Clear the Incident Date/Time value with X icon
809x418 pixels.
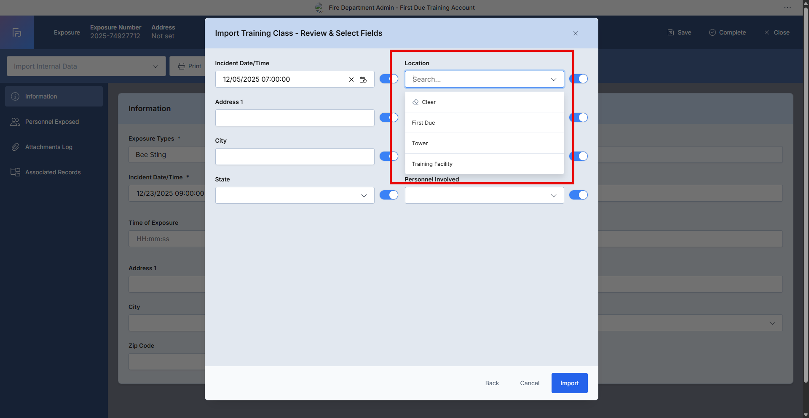[x=351, y=80]
